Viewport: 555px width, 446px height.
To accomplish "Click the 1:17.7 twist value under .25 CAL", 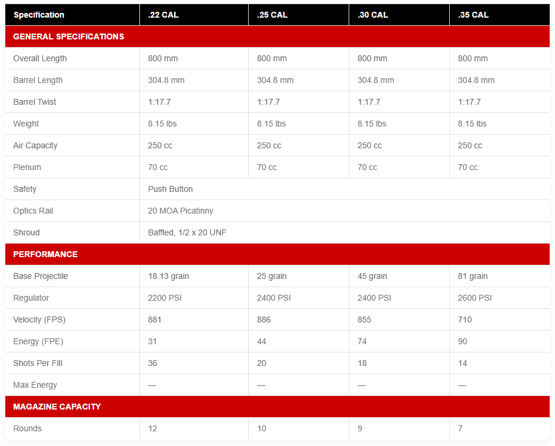I will (268, 102).
